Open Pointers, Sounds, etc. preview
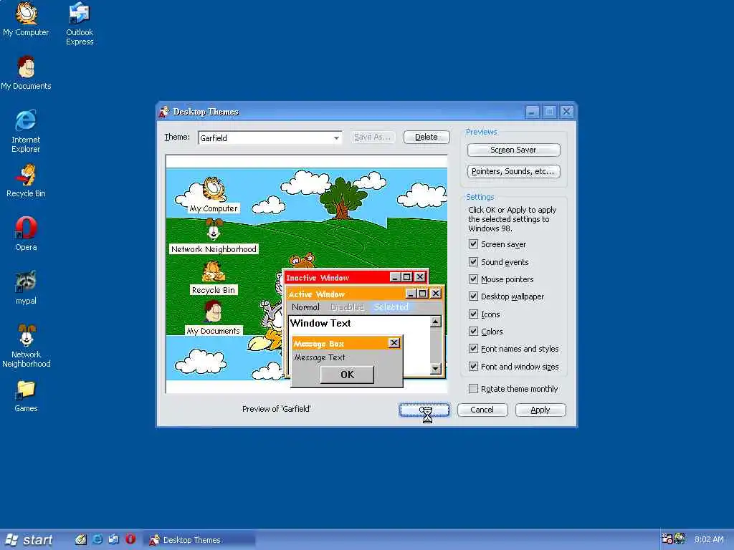This screenshot has width=734, height=550. pos(513,171)
